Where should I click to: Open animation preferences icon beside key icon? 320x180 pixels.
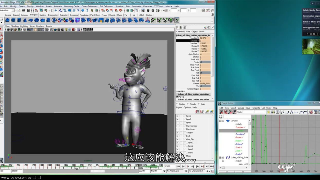(213, 171)
